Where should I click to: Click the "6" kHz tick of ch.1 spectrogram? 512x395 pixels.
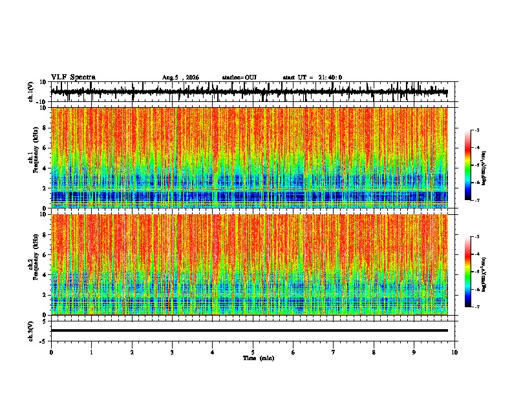tap(45, 148)
